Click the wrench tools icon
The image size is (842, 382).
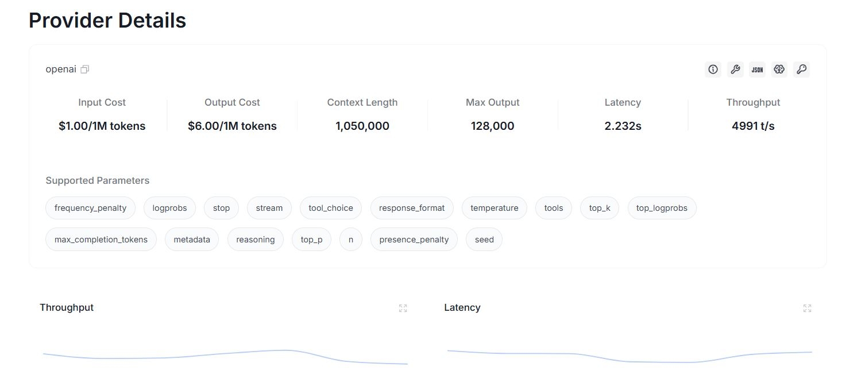coord(735,70)
